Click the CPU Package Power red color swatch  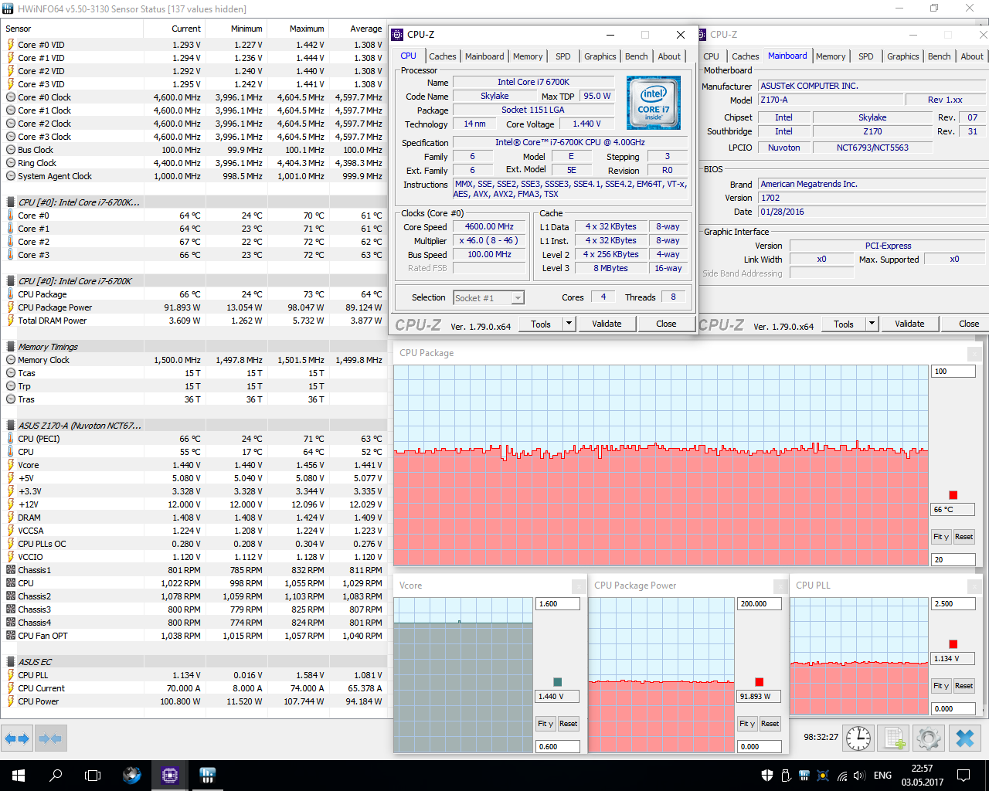(x=759, y=682)
